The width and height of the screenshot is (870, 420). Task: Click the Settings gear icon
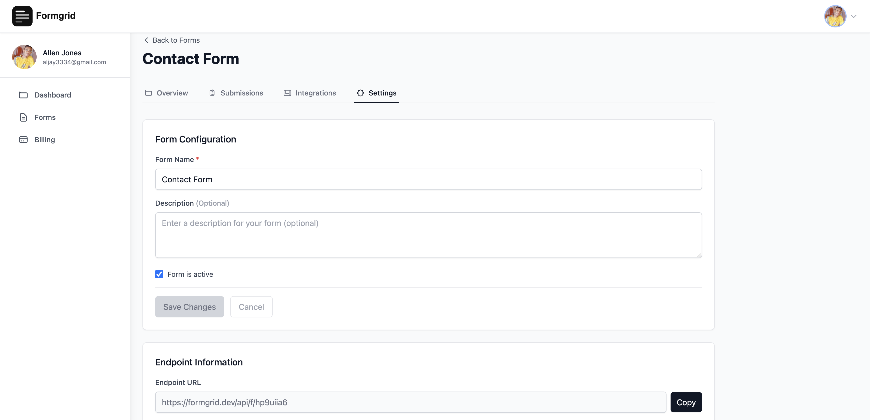360,93
